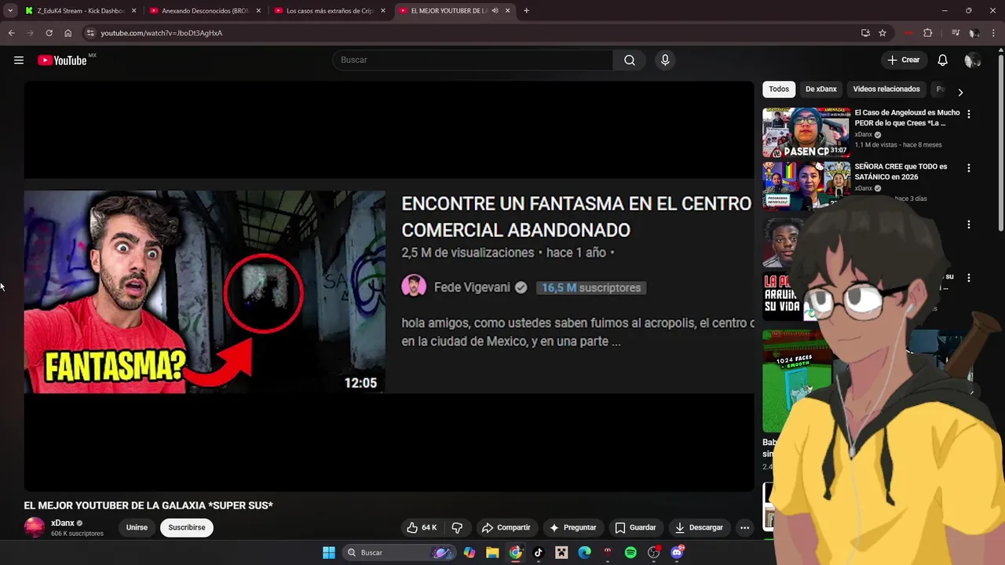Viewport: 1005px width, 565px height.
Task: Share the video via Compartir
Action: pos(506,527)
